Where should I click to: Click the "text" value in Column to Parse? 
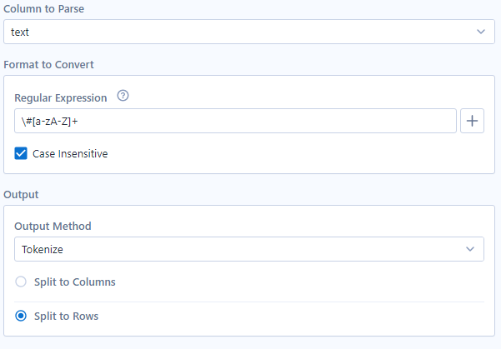pos(18,32)
